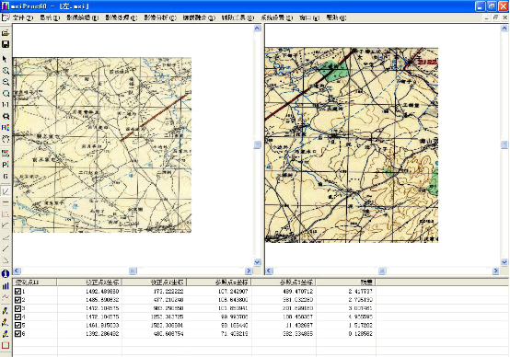Click the 参考点X坐标 column header

(219, 282)
